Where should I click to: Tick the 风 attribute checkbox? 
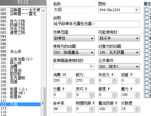(147, 30)
